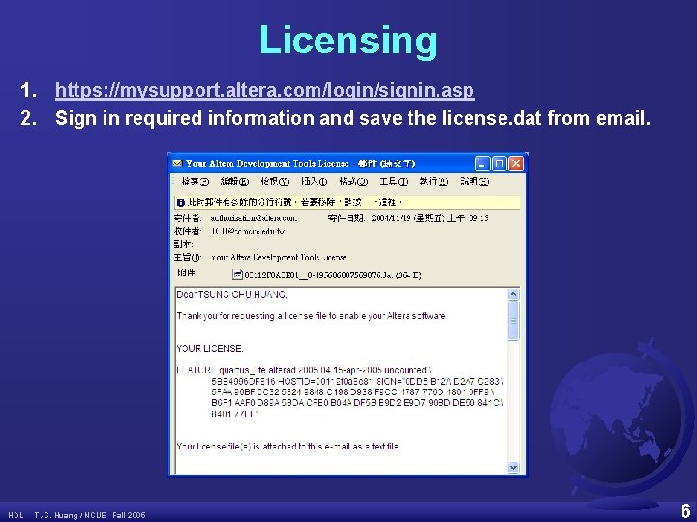Click the FEATURE quartus_lite license line
The image size is (697, 522).
point(304,370)
